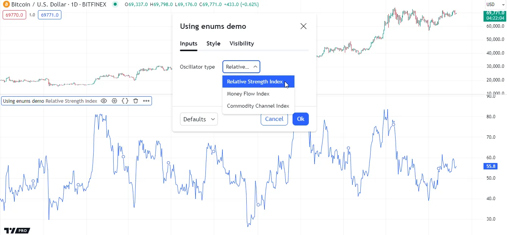Image resolution: width=507 pixels, height=235 pixels.
Task: Remove the indicator with the trash icon
Action: point(136,101)
